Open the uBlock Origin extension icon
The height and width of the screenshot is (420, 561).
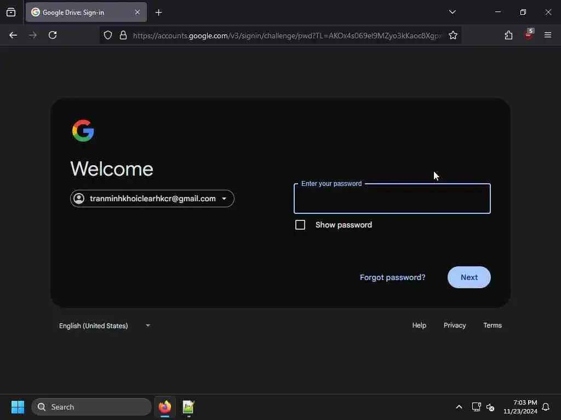click(x=529, y=34)
